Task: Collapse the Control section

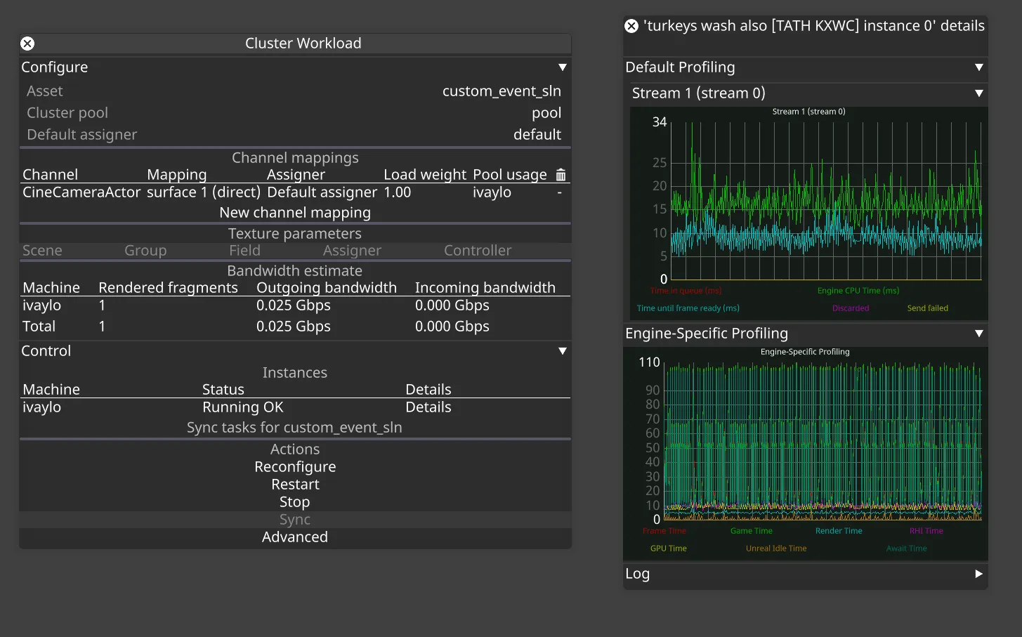Action: click(562, 350)
